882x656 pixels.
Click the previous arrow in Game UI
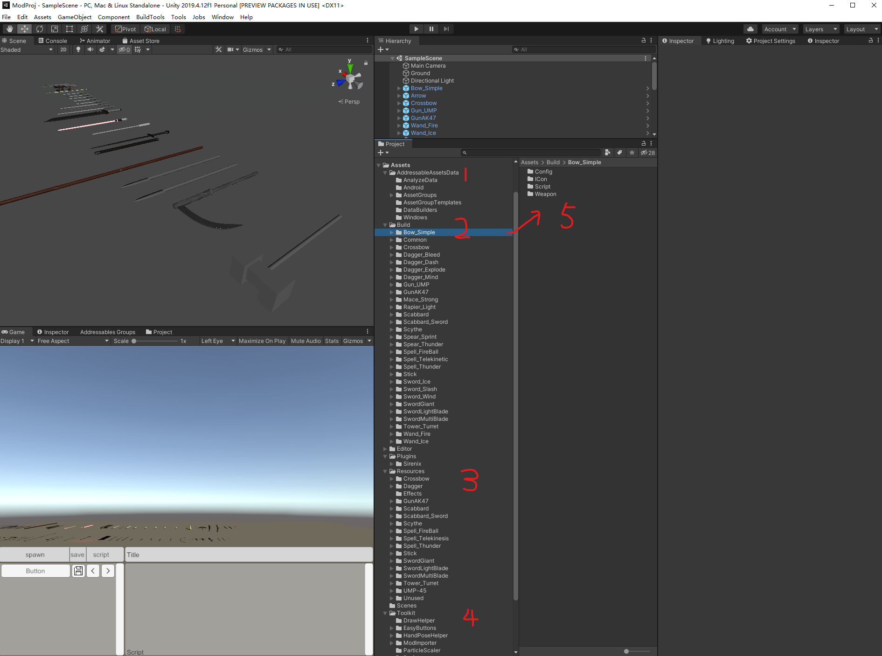pos(93,571)
